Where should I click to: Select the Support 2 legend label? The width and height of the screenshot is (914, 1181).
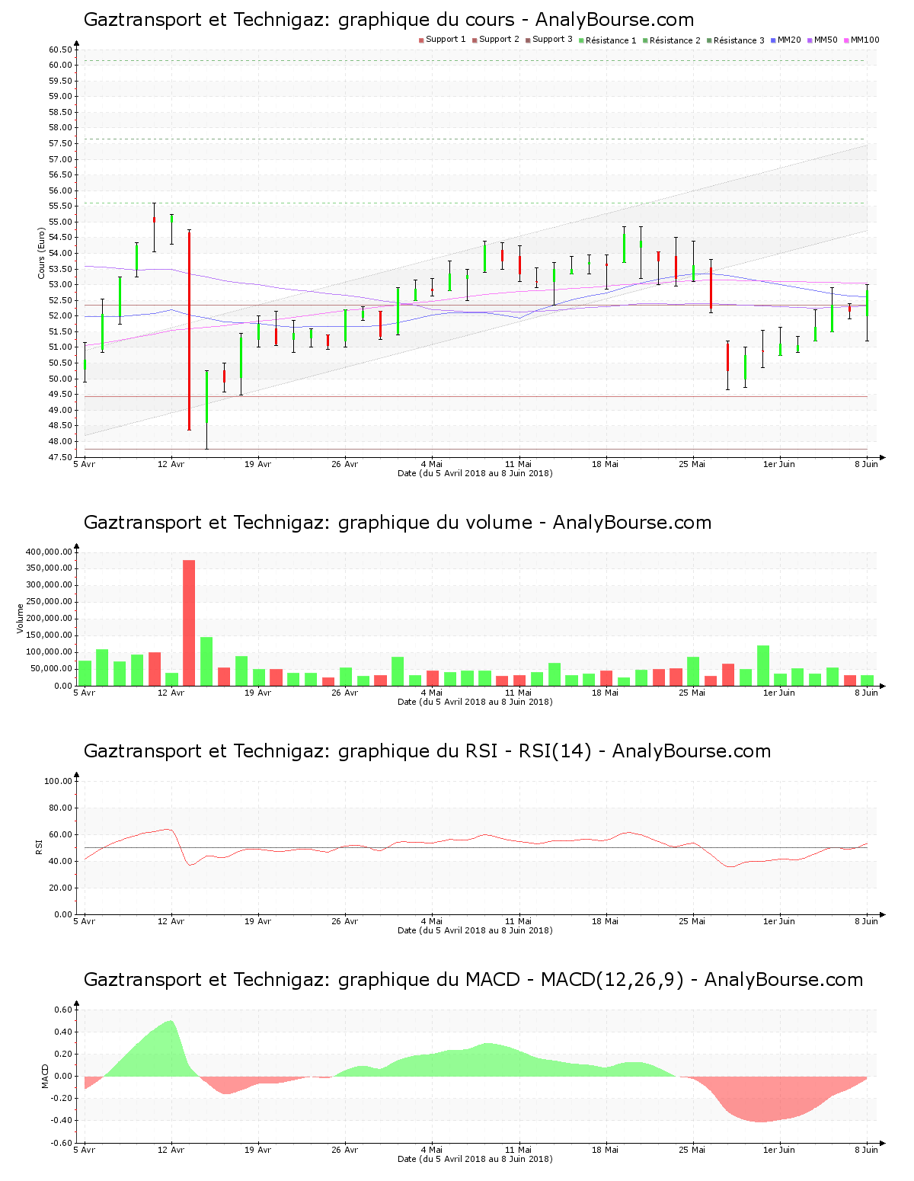(499, 40)
